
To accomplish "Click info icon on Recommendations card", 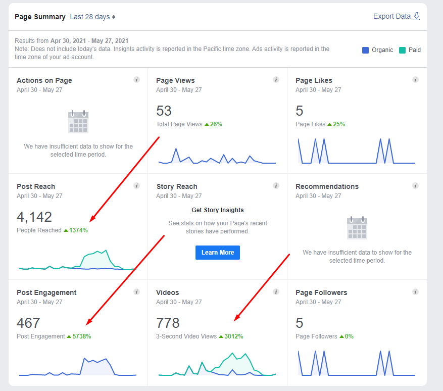I will (415, 186).
